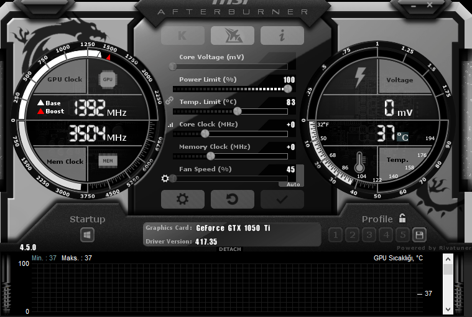Toggle the °C temperature unit
Viewport: 472px width, 317px height.
pos(402,137)
